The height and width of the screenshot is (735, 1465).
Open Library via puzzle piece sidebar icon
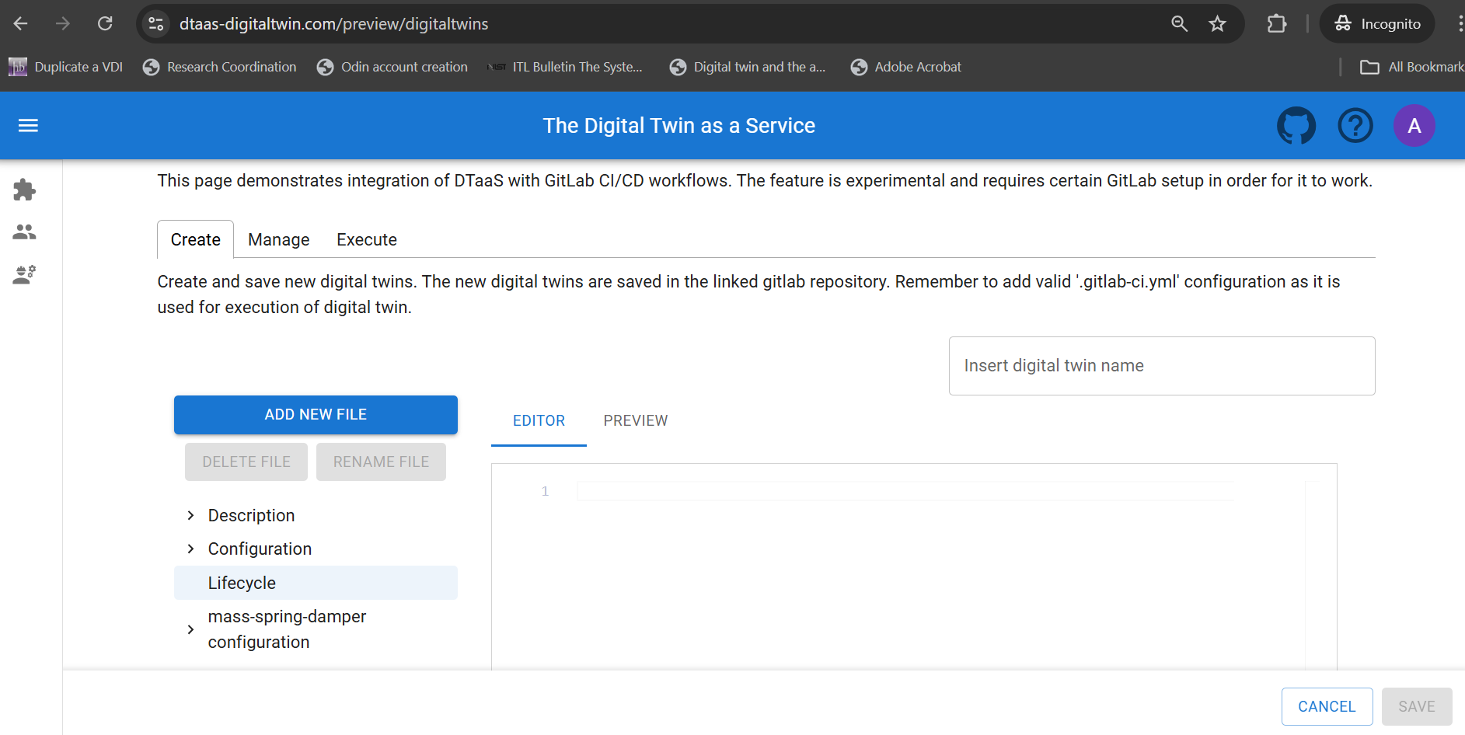point(25,190)
